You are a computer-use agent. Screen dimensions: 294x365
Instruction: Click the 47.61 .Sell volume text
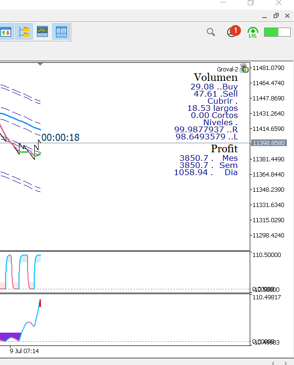click(x=216, y=94)
